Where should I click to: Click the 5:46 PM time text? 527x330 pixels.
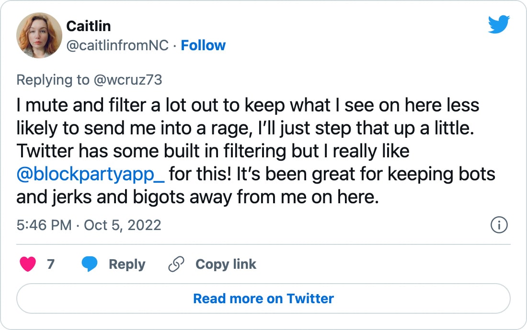click(44, 225)
